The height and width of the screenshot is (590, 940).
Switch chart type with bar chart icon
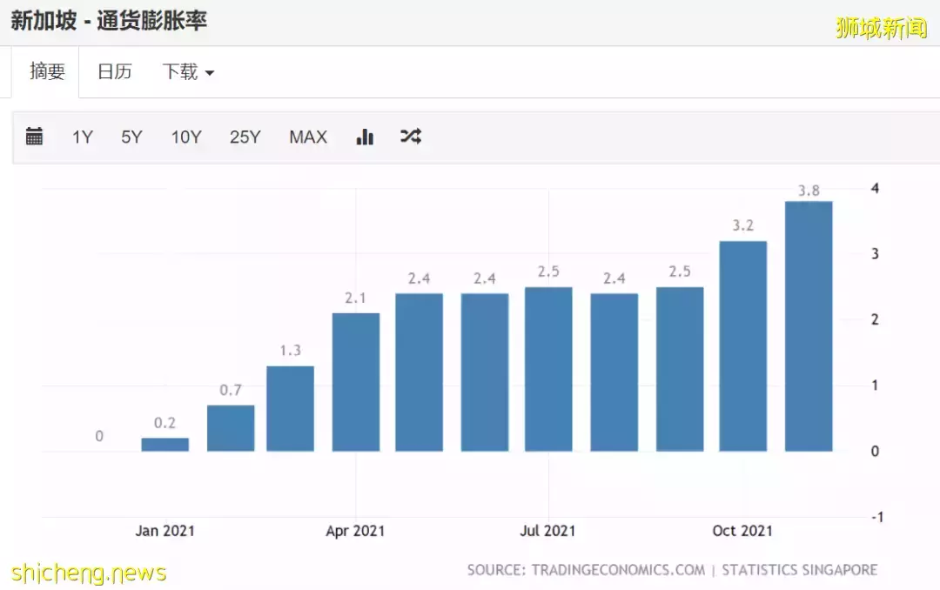365,137
